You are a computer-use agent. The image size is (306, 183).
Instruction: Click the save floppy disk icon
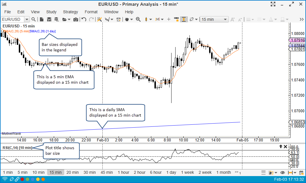click(49, 19)
